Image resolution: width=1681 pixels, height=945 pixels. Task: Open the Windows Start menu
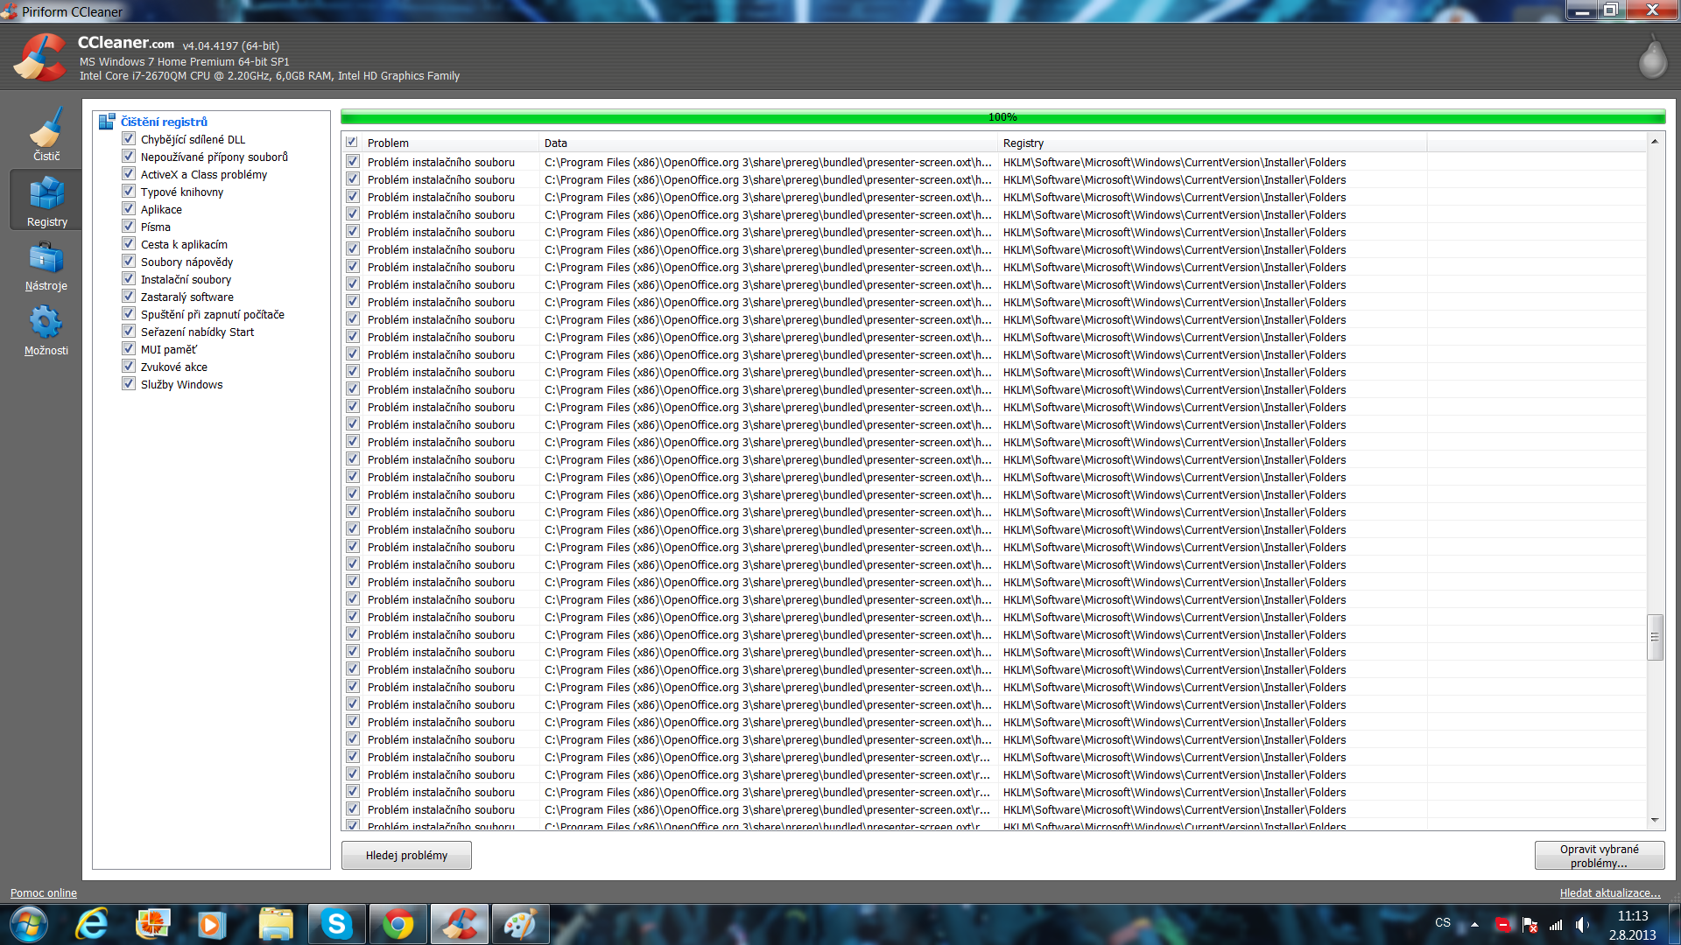coord(27,924)
